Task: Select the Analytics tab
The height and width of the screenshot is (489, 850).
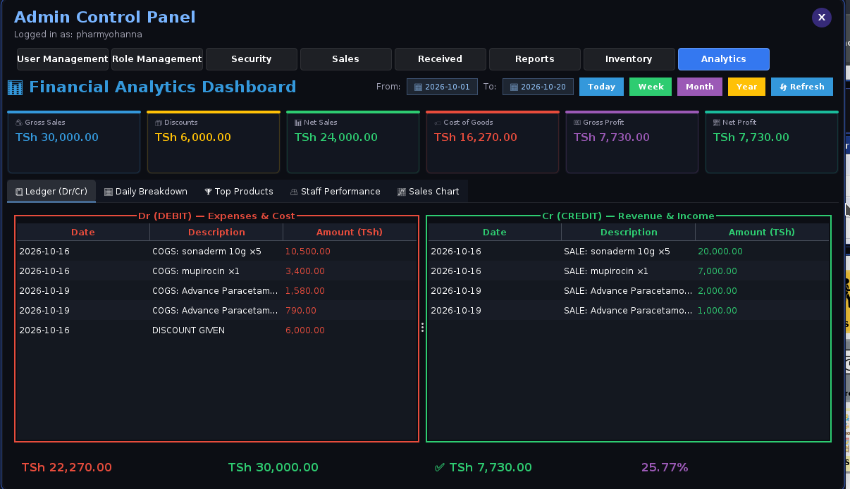Action: pos(724,59)
